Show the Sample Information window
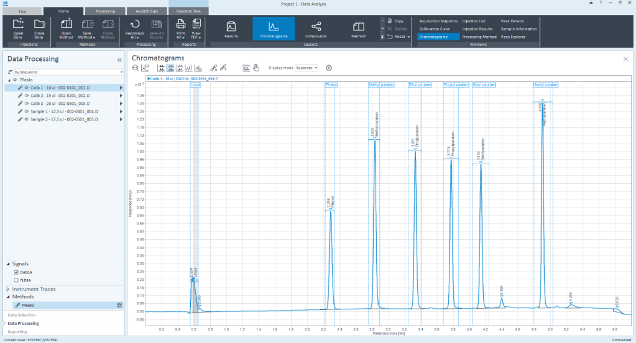Screen dimensions: 636x343 click(518, 29)
